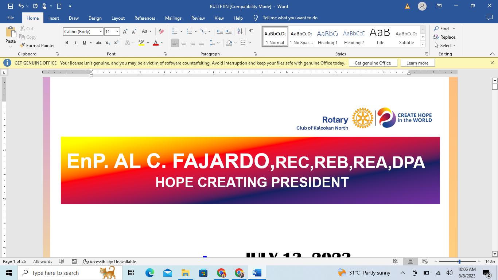Sort the selected text alphabetically
This screenshot has height=280, width=498.
(240, 32)
